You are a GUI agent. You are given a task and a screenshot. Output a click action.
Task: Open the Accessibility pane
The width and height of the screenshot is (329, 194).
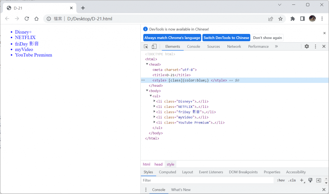pyautogui.click(x=296, y=172)
